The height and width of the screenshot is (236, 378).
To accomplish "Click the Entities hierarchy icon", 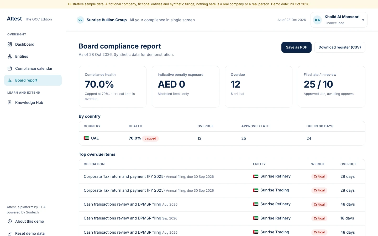I will click(10, 56).
